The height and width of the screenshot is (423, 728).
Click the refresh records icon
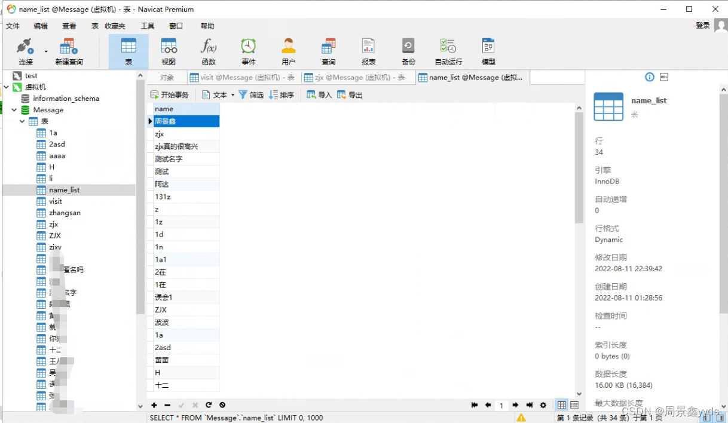[209, 405]
